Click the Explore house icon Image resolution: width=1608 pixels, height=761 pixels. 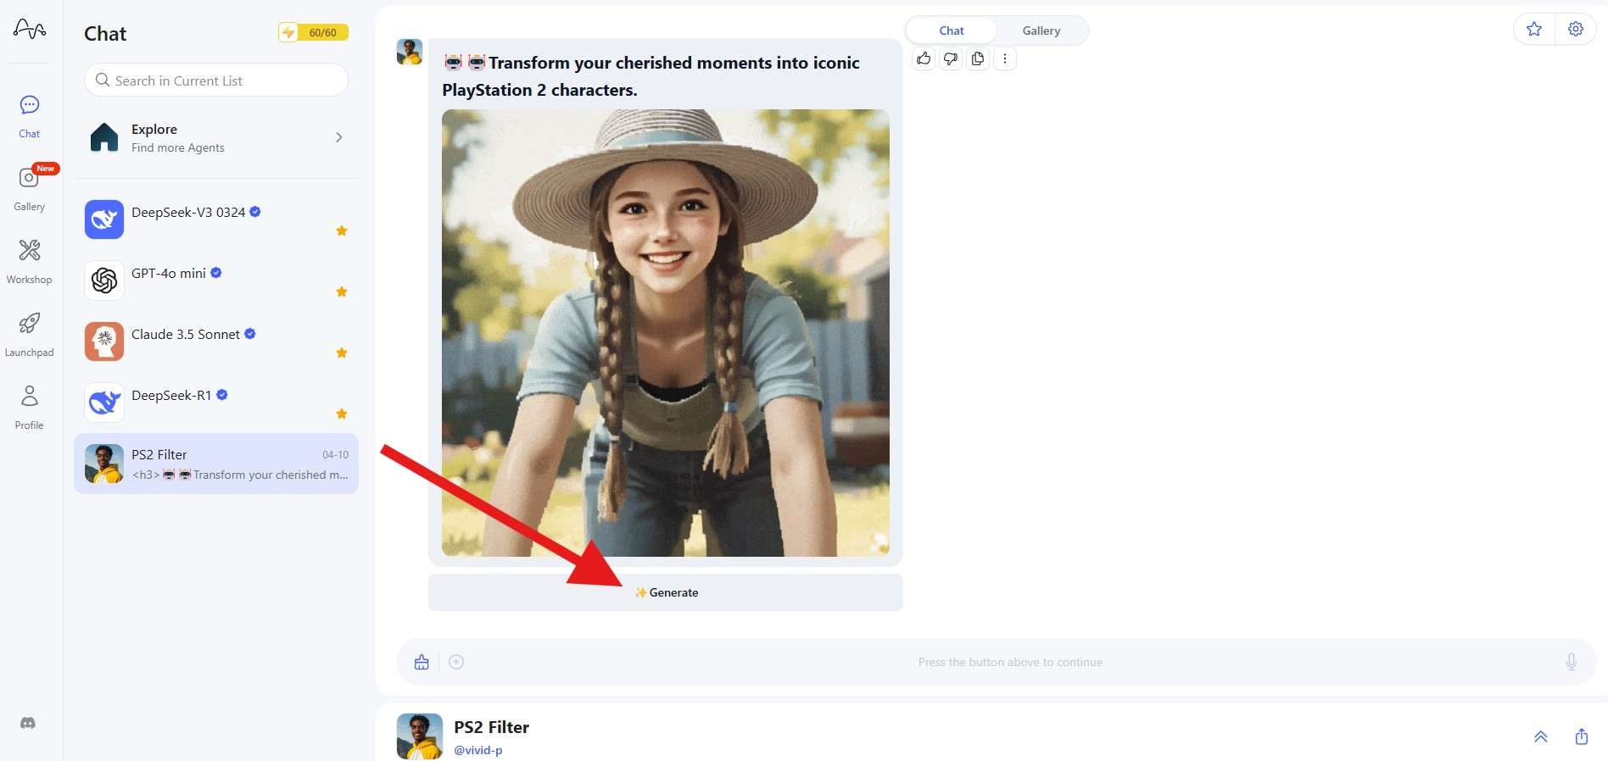coord(104,137)
